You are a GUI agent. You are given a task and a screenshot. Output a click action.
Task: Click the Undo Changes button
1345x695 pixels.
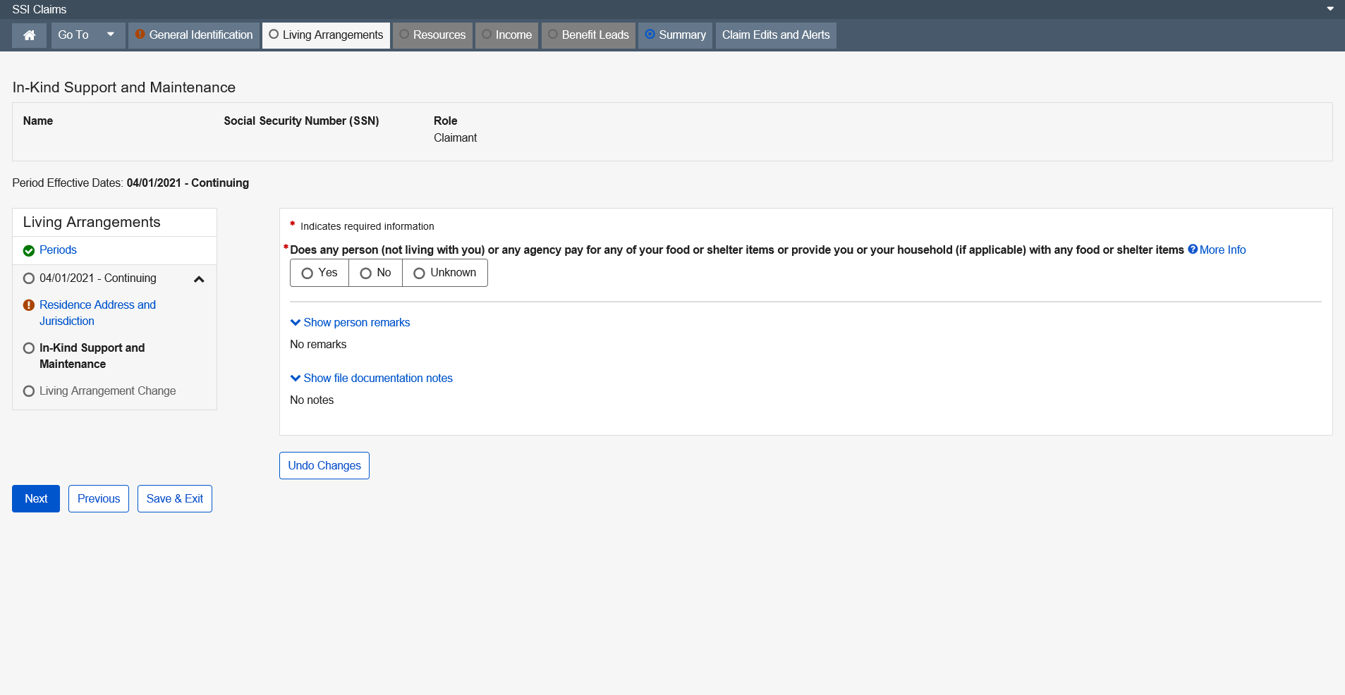click(324, 466)
